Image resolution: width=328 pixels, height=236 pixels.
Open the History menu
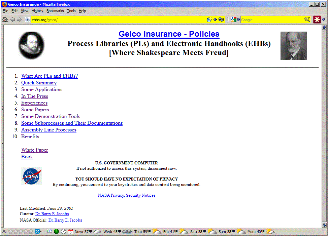pyautogui.click(x=37, y=11)
